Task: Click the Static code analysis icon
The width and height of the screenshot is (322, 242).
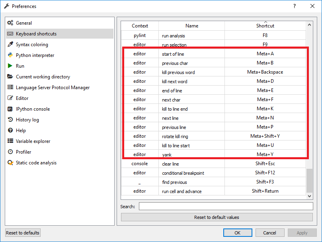Action: coord(10,162)
